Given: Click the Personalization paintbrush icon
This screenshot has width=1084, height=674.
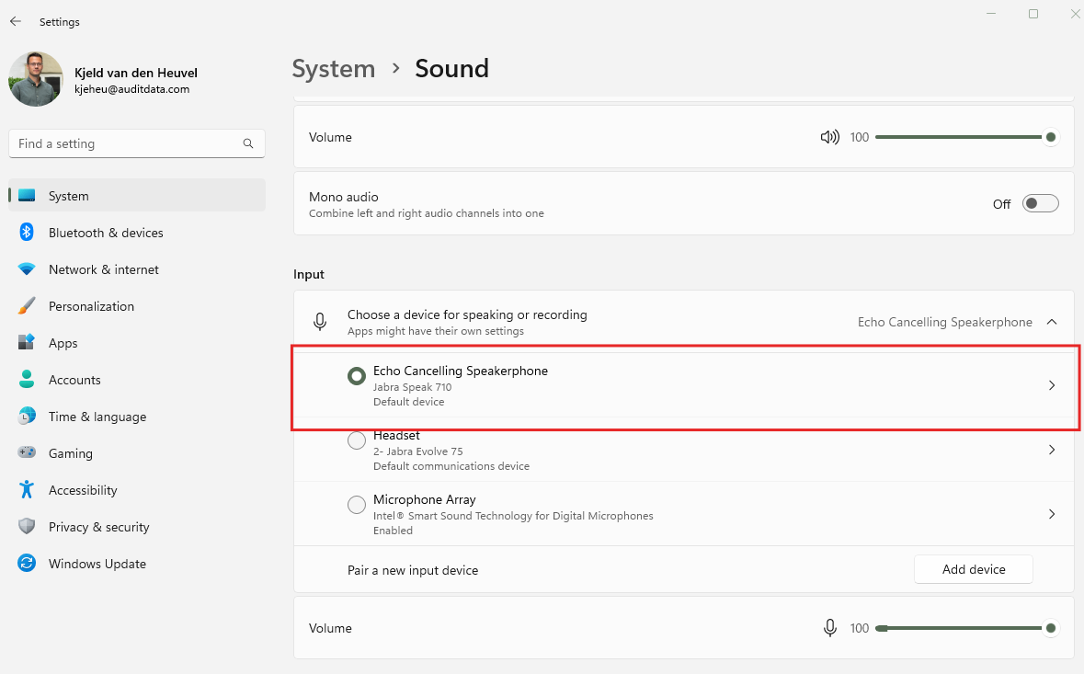Looking at the screenshot, I should 27,305.
